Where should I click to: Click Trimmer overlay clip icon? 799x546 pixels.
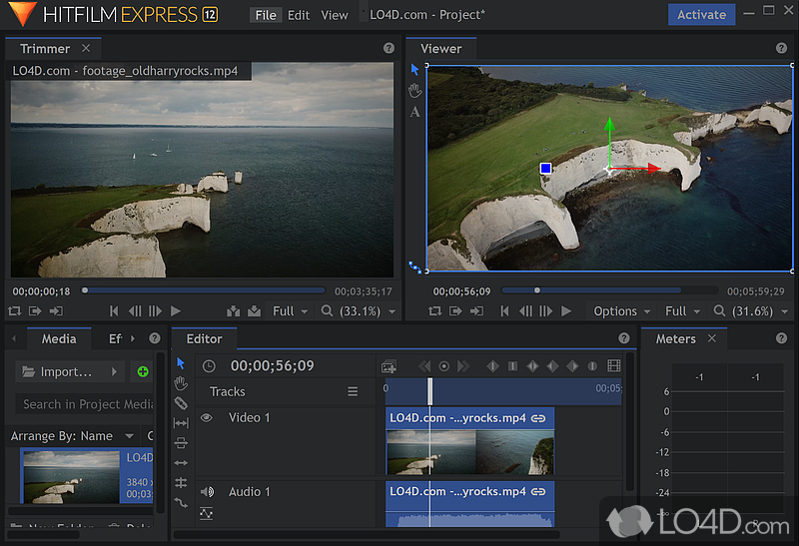click(255, 311)
